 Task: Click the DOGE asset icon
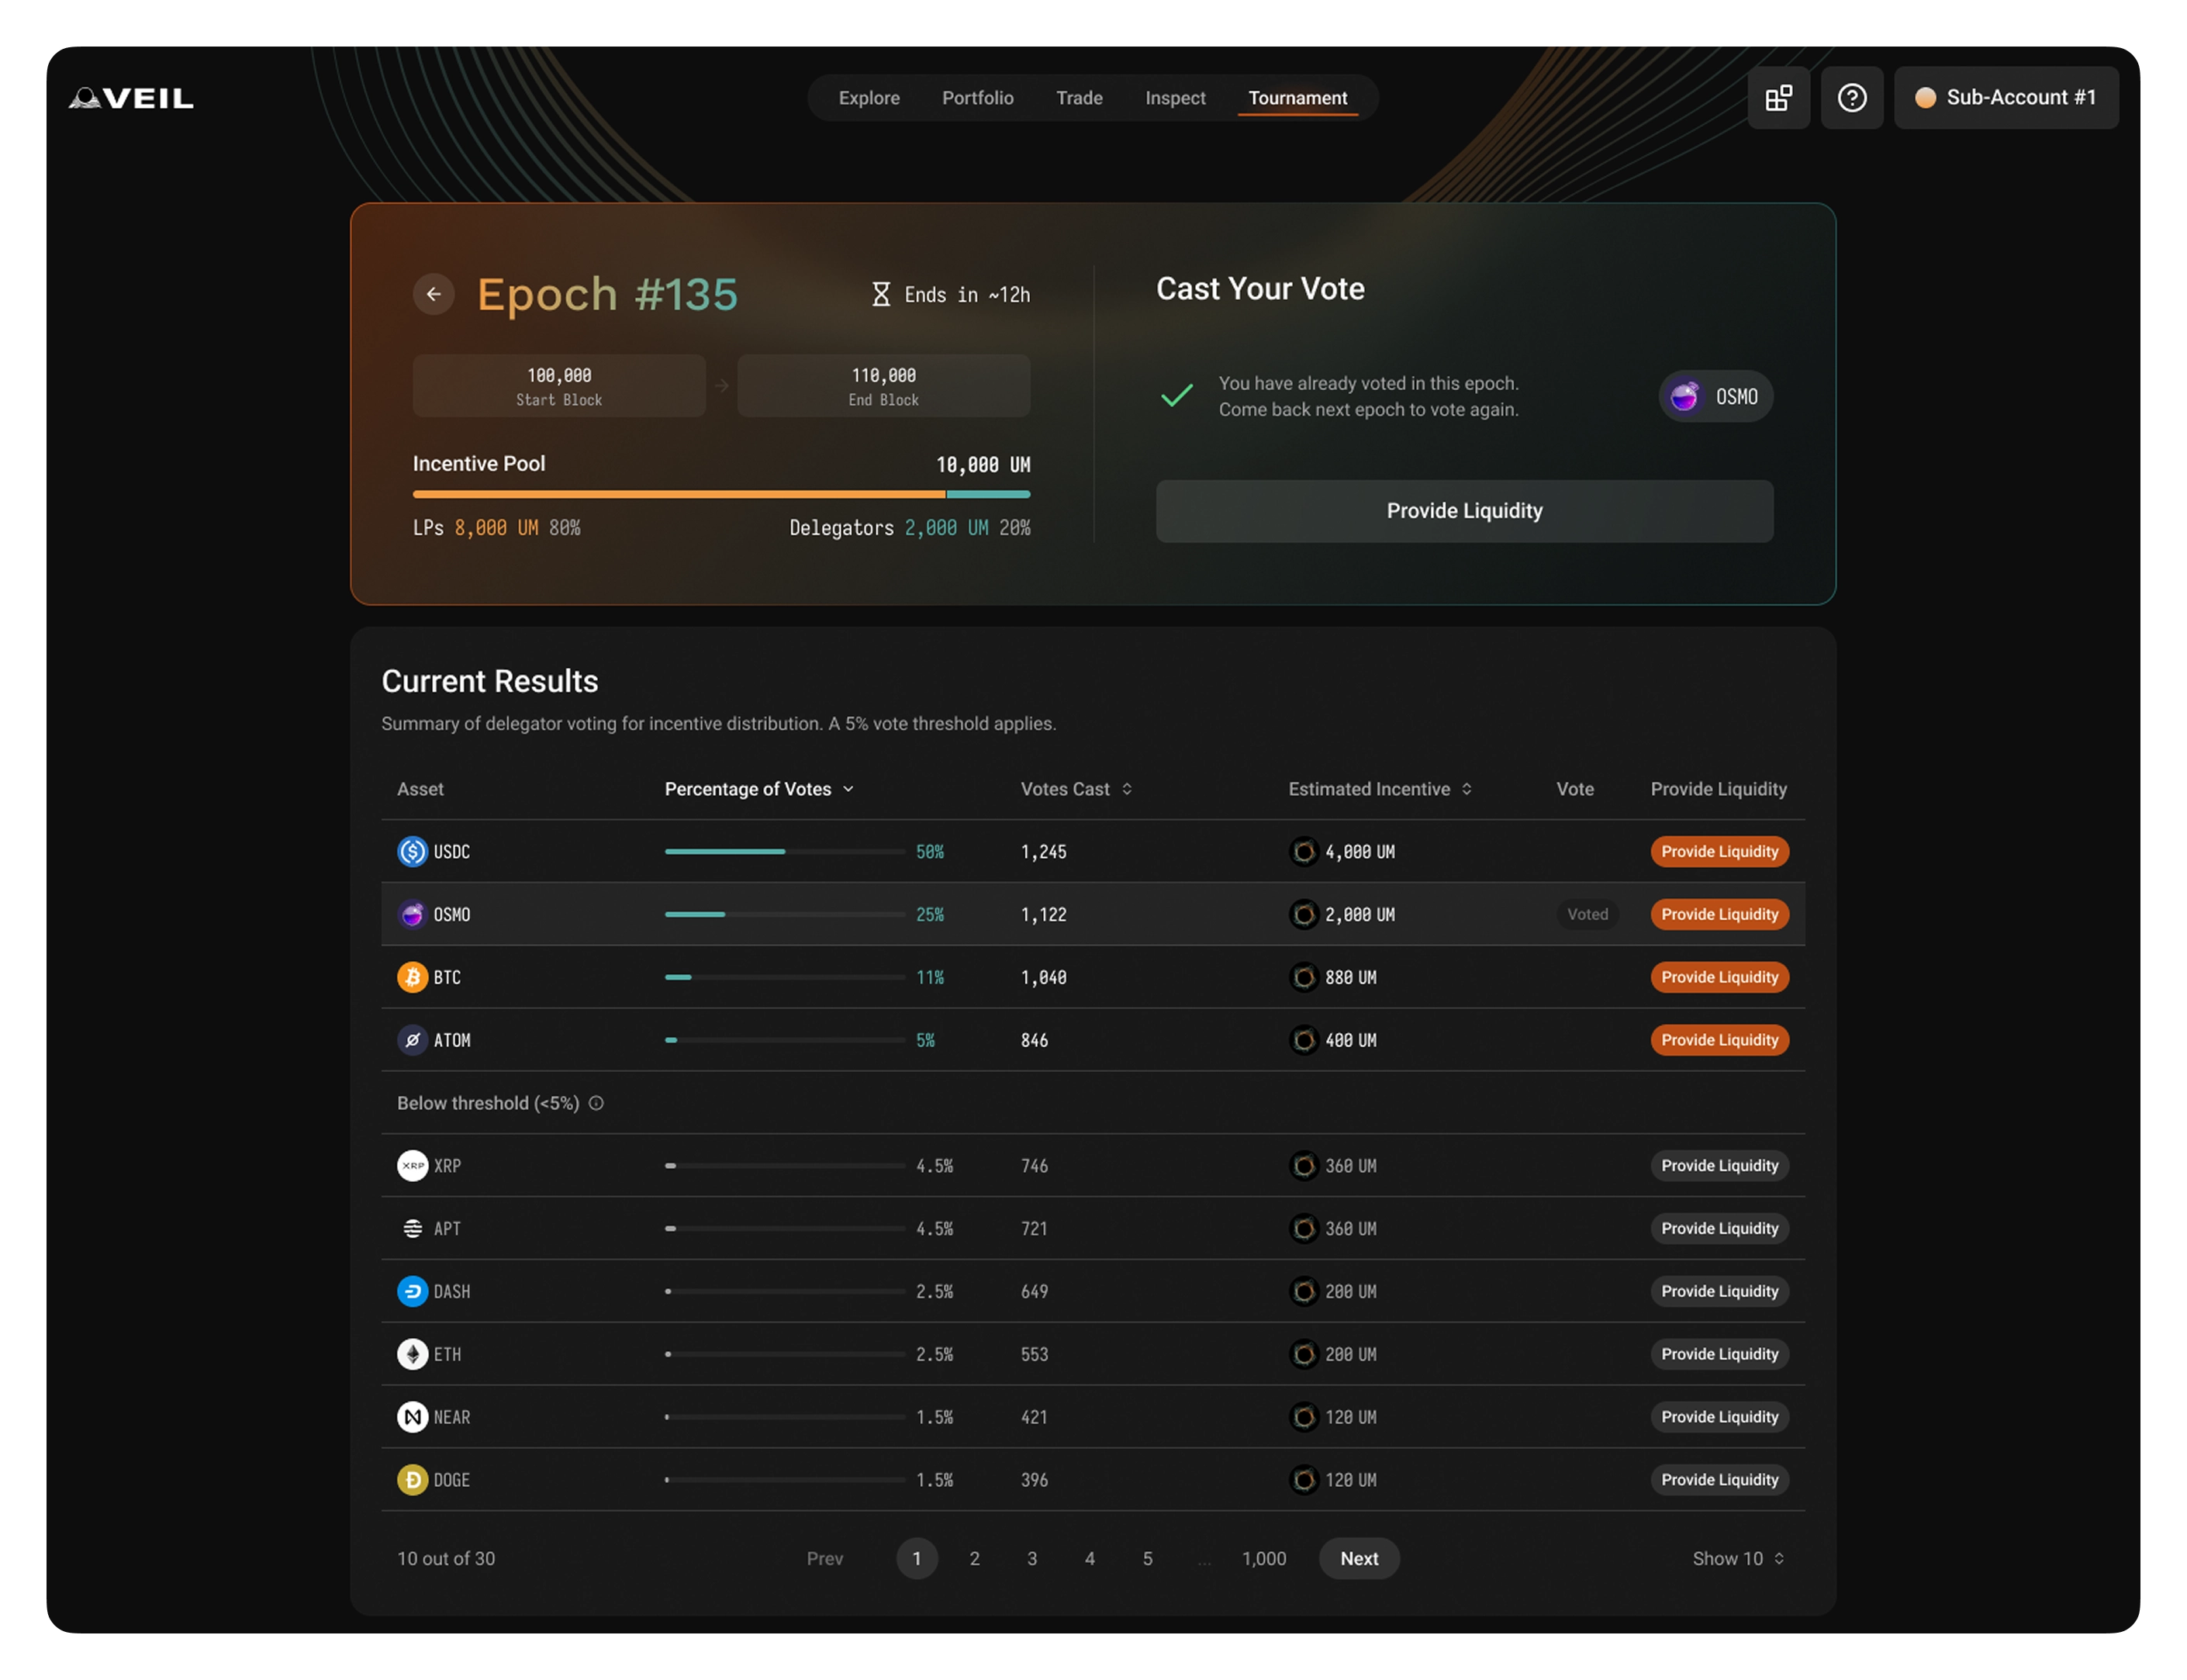click(x=412, y=1480)
